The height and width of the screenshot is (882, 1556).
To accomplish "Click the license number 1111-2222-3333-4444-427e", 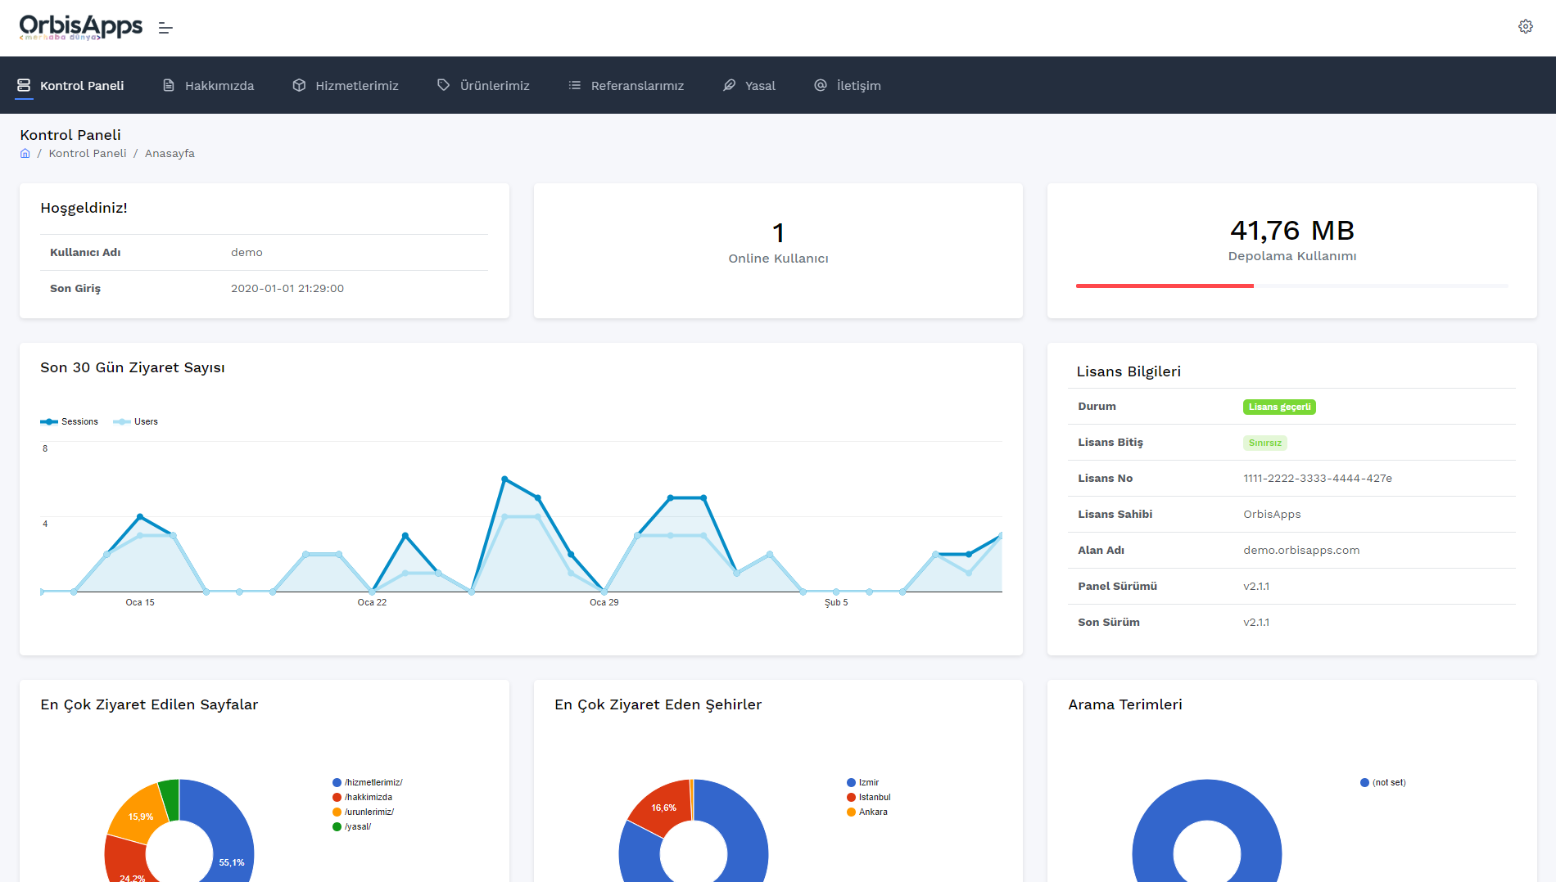I will pos(1318,478).
